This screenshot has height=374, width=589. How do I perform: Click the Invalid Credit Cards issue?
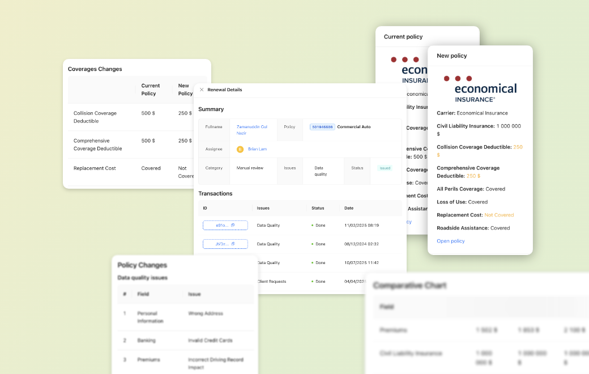210,341
